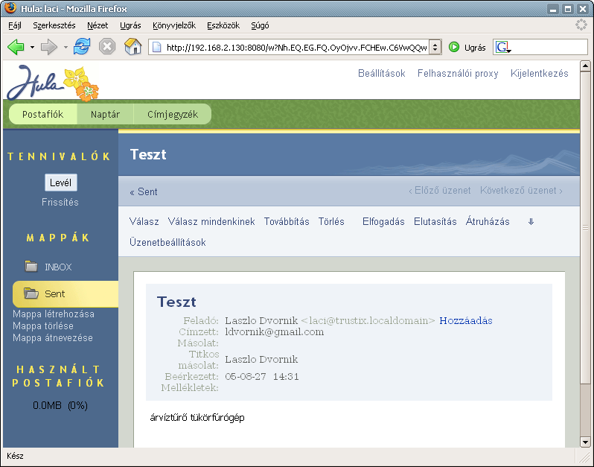The width and height of the screenshot is (594, 467).
Task: Click Törlés to delete the message
Action: pyautogui.click(x=331, y=221)
